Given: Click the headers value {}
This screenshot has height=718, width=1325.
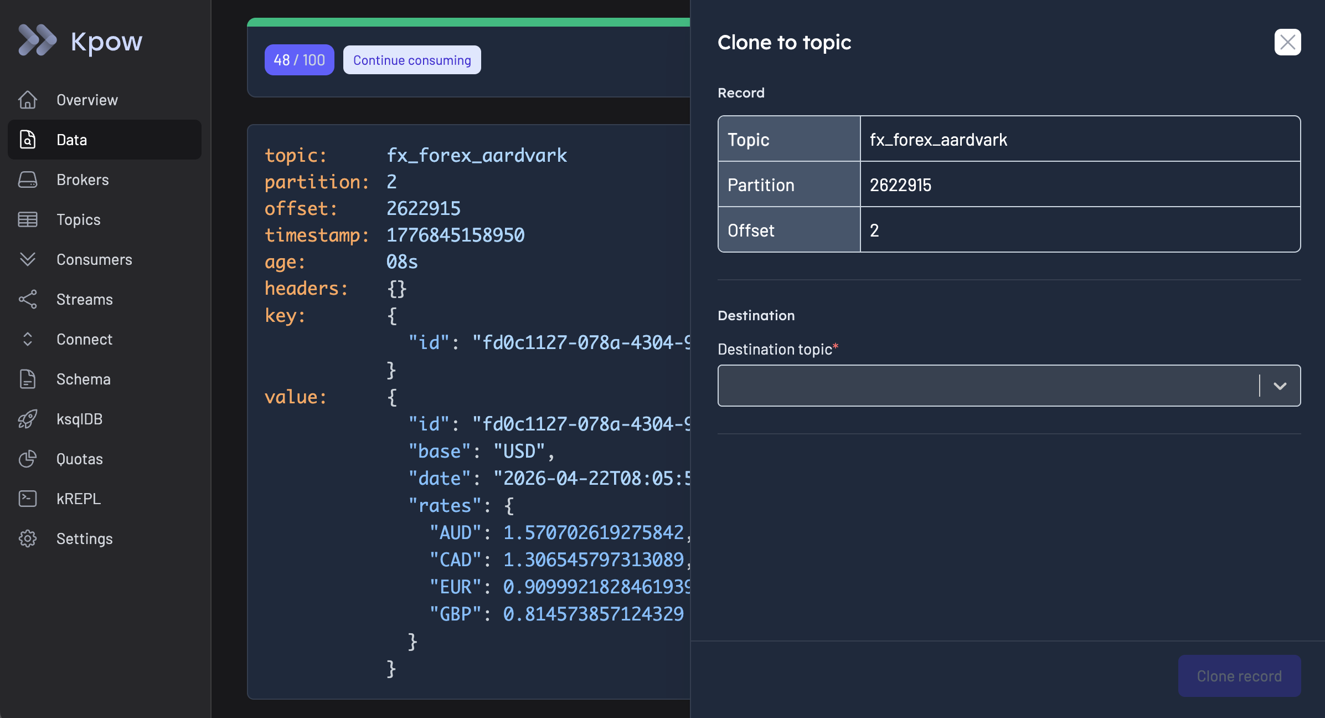Looking at the screenshot, I should [396, 289].
